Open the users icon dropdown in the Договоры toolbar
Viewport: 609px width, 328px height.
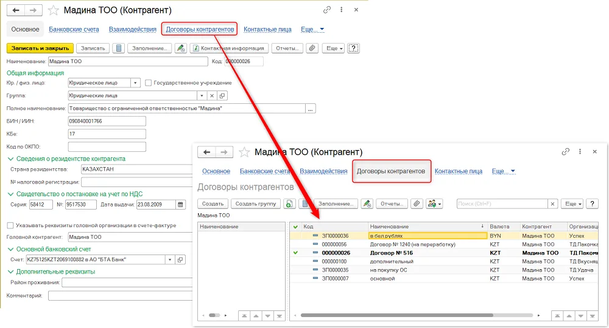434,203
